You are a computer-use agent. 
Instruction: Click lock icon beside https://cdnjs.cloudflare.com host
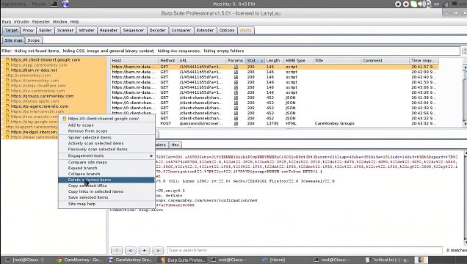point(8,86)
